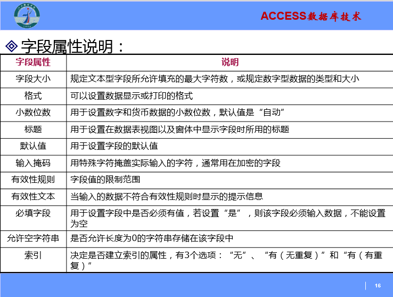393x297 pixels.
Task: Select the 允许空字符串 cell
Action: 33,238
